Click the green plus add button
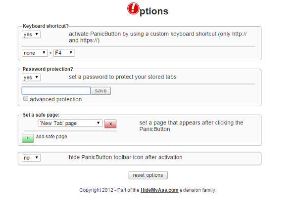This screenshot has height=207, width=297. [x=28, y=138]
